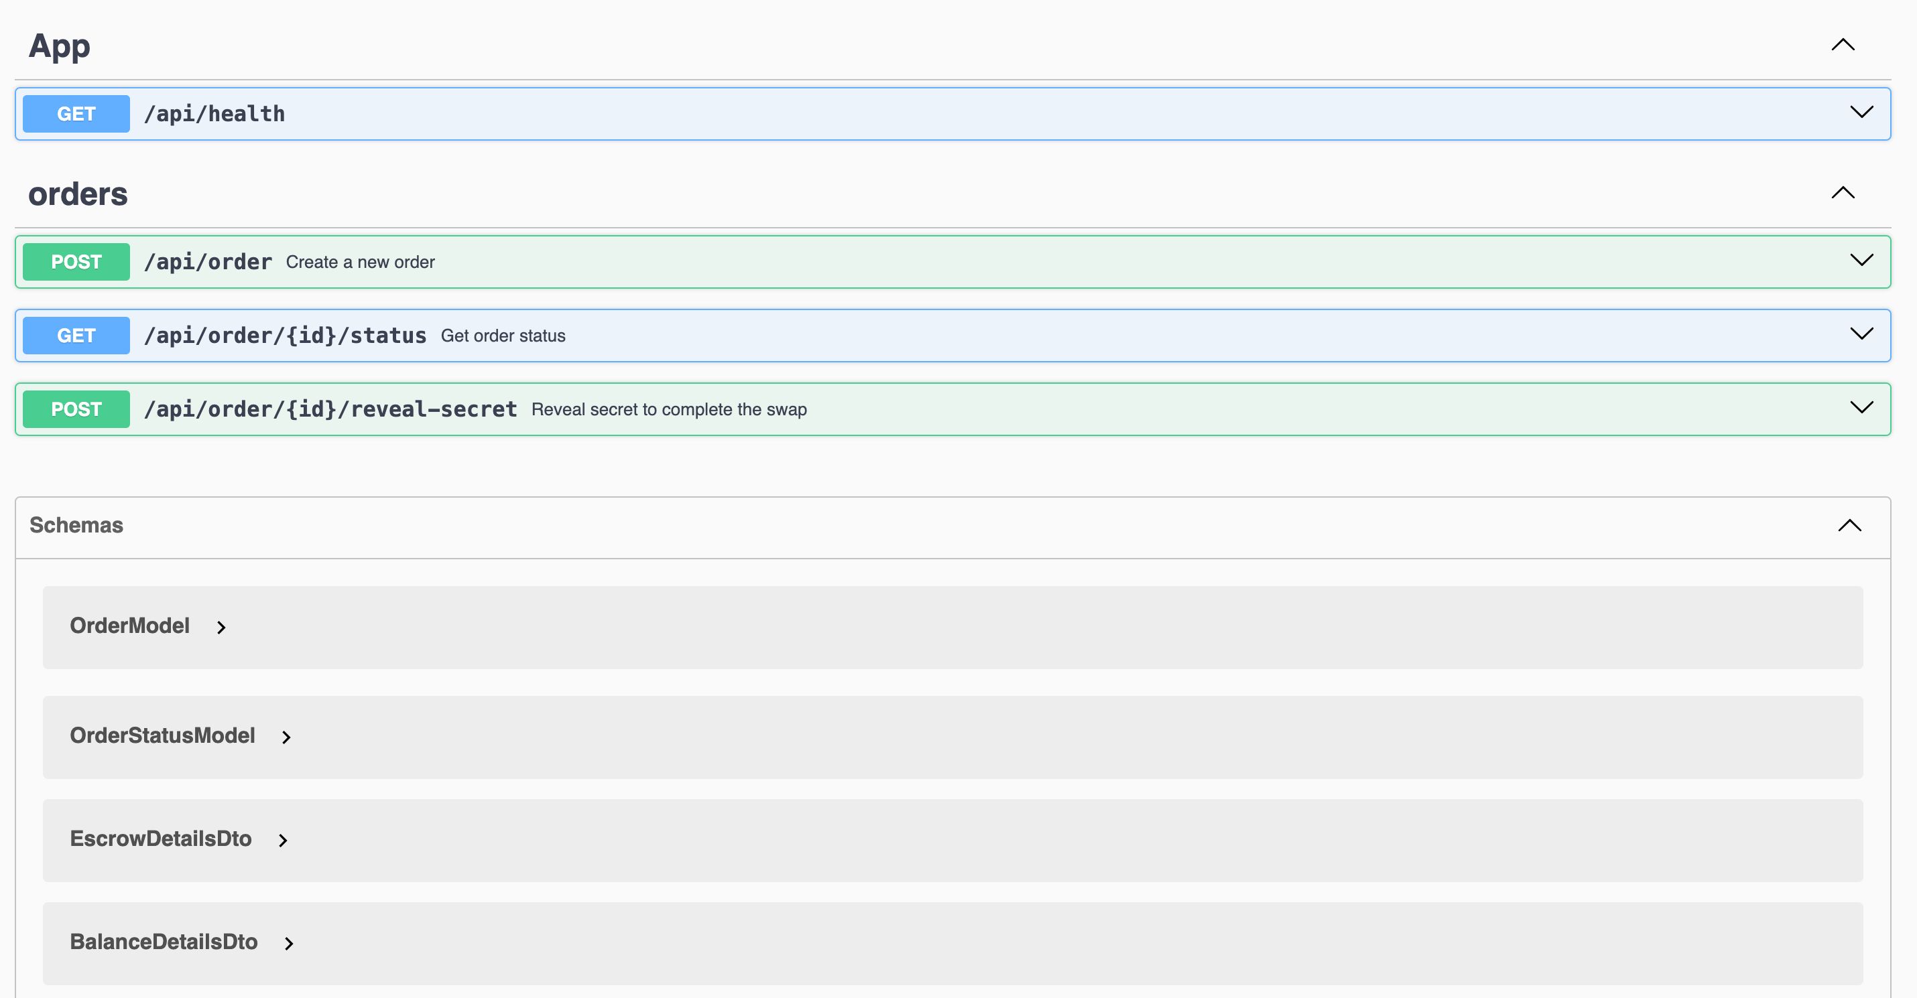The image size is (1917, 998).
Task: Select the BalanceDetailsDto schema name
Action: click(x=164, y=942)
